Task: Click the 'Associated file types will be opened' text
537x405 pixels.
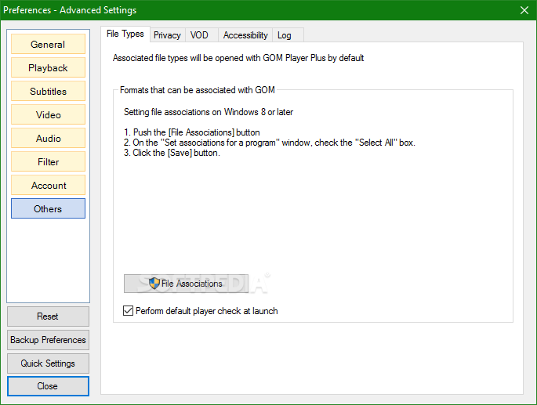Action: point(238,58)
